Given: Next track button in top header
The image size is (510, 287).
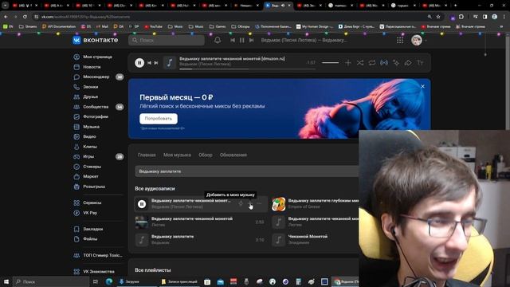Looking at the screenshot, I should [252, 40].
